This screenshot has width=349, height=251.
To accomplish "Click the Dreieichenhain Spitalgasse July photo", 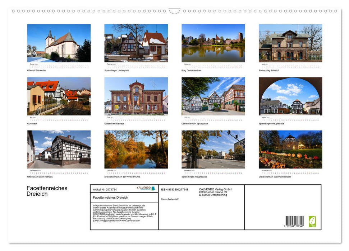I will (213, 96).
